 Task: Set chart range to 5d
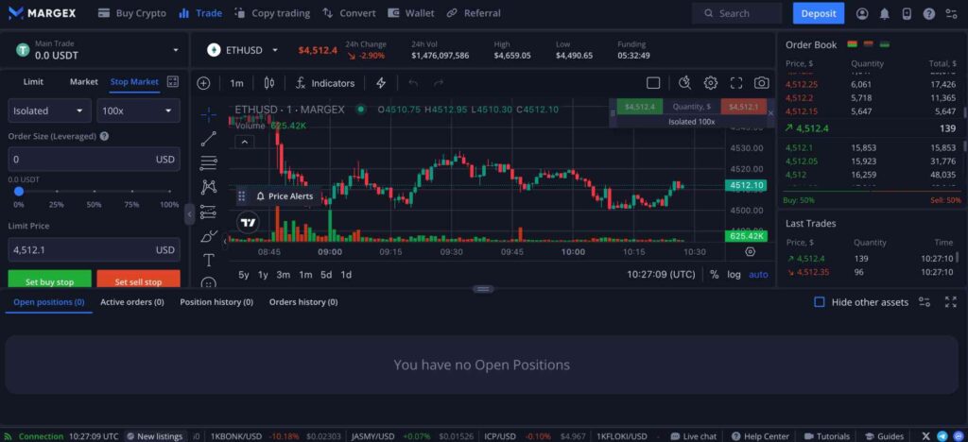tap(326, 275)
